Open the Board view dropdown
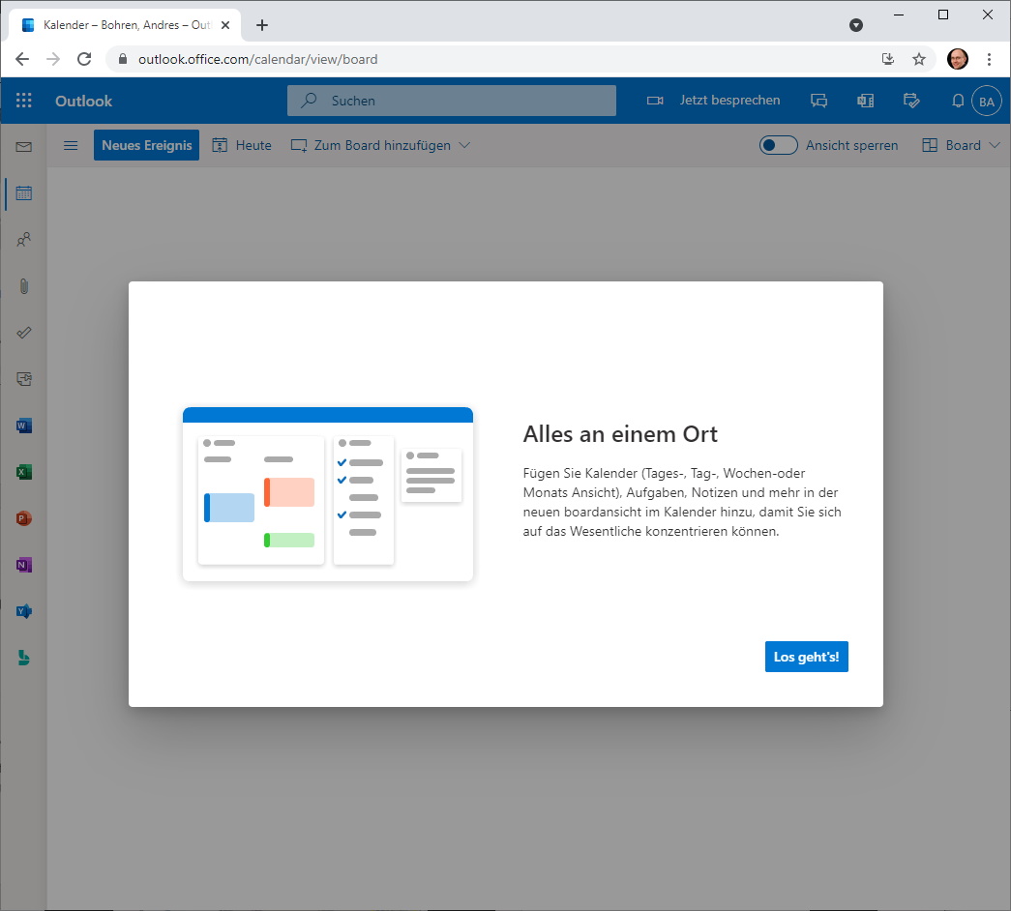Screen dimensions: 1011x911 pos(961,146)
